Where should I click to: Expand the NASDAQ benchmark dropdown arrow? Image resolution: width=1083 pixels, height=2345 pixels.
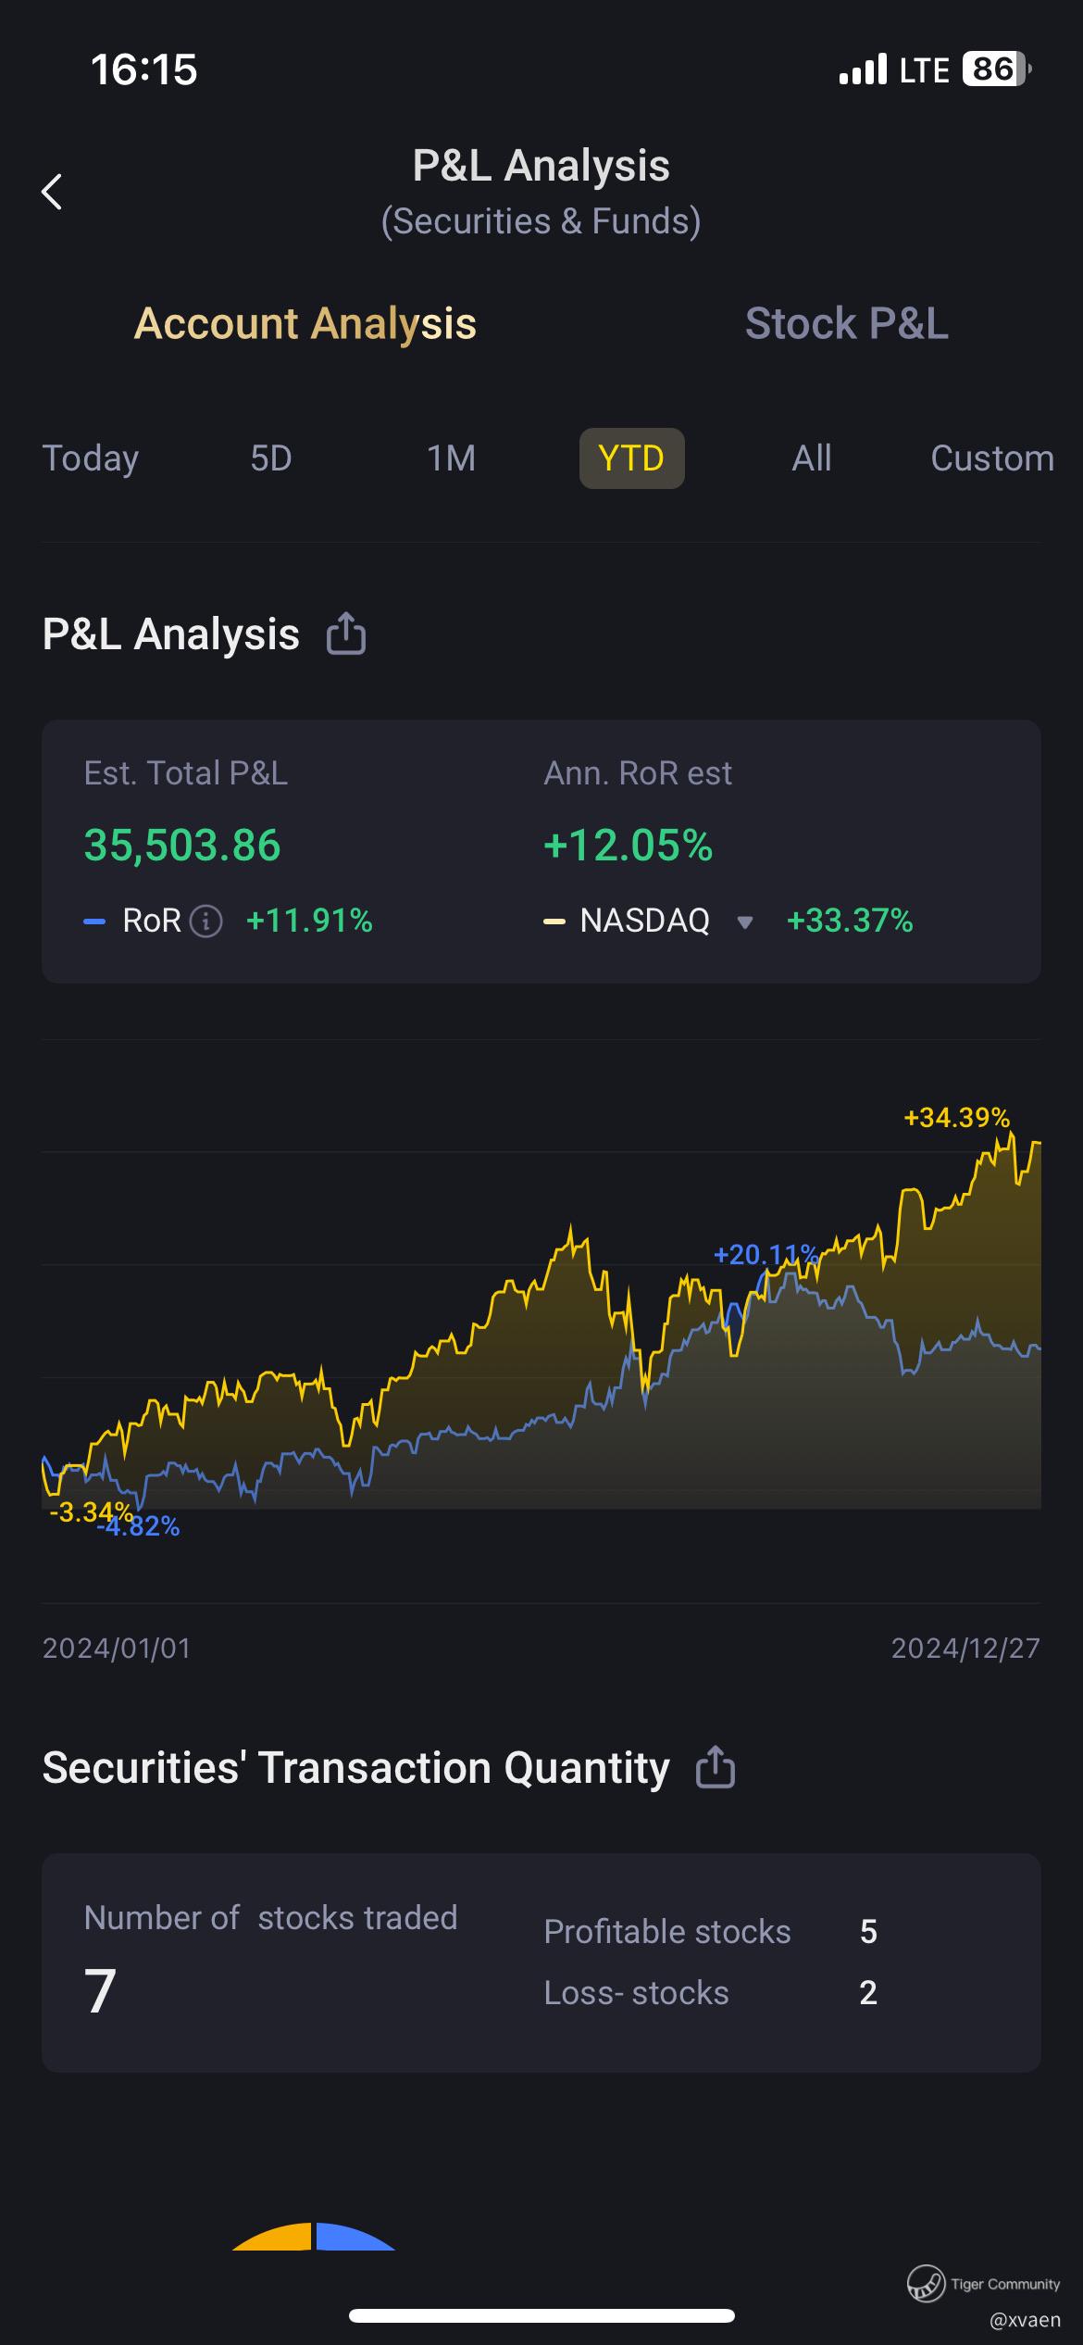pos(744,922)
